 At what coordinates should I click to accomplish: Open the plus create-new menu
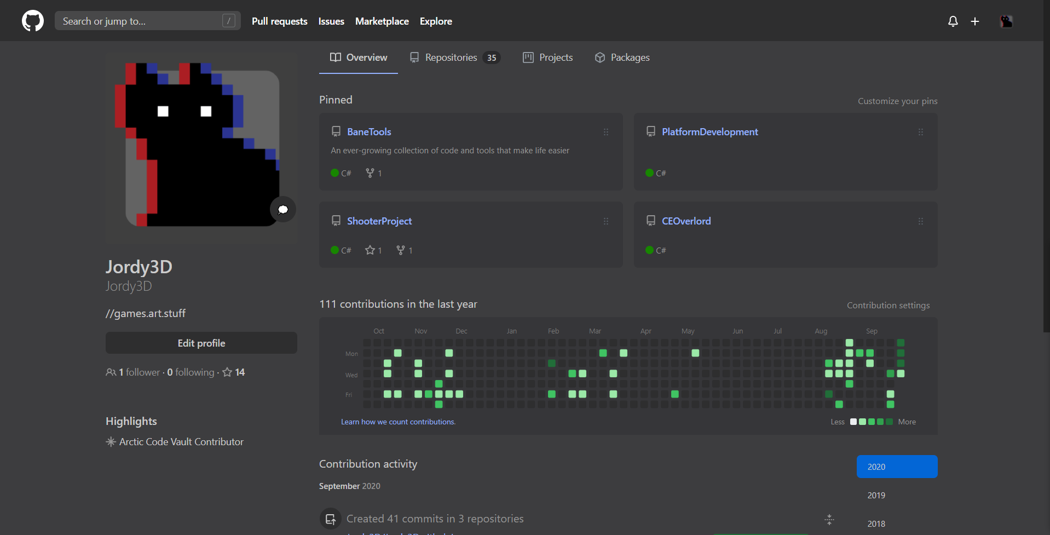click(x=975, y=21)
